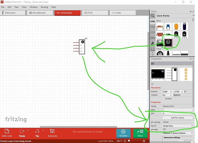Pick the mystery part with question mark
The image size is (198, 143).
(x=168, y=43)
